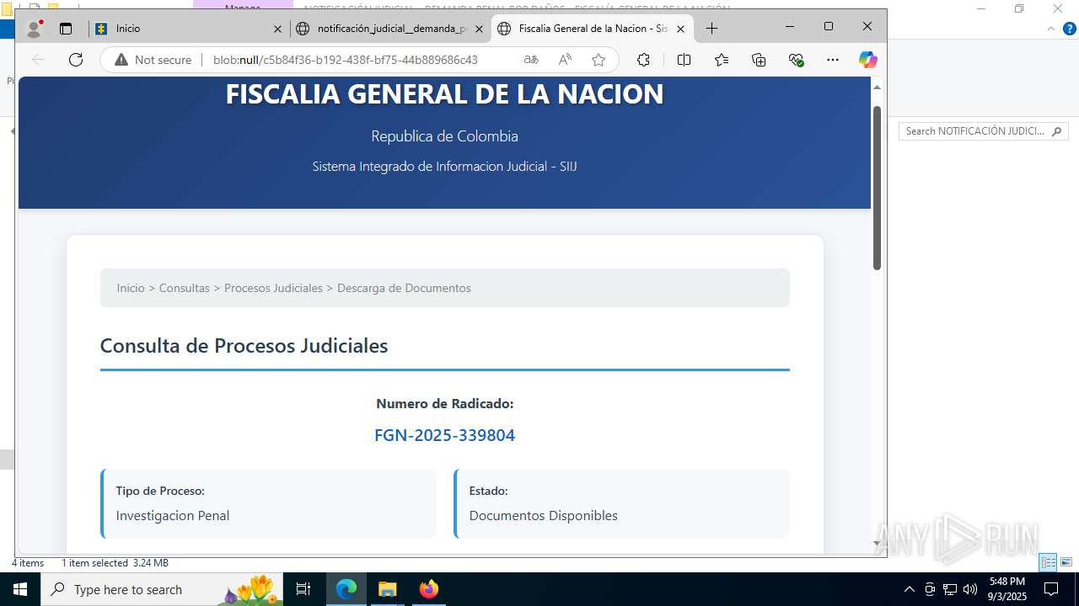Screen dimensions: 1079x606
Task: Click the page scroll-up arrow
Action: coord(877,87)
